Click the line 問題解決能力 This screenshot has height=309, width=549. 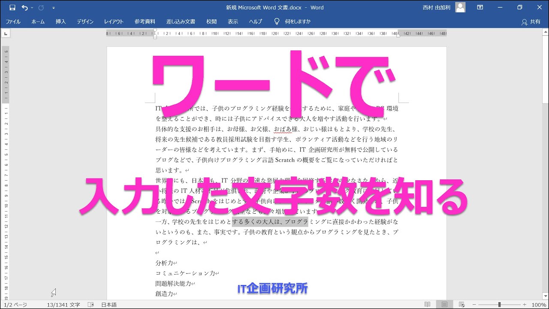click(173, 284)
